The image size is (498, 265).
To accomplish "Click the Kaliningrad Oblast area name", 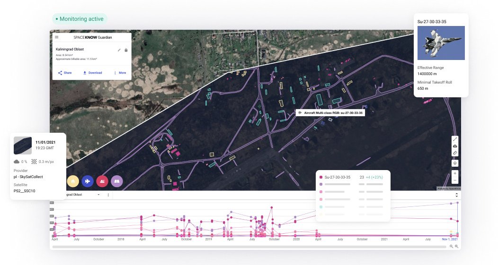I will (70, 50).
